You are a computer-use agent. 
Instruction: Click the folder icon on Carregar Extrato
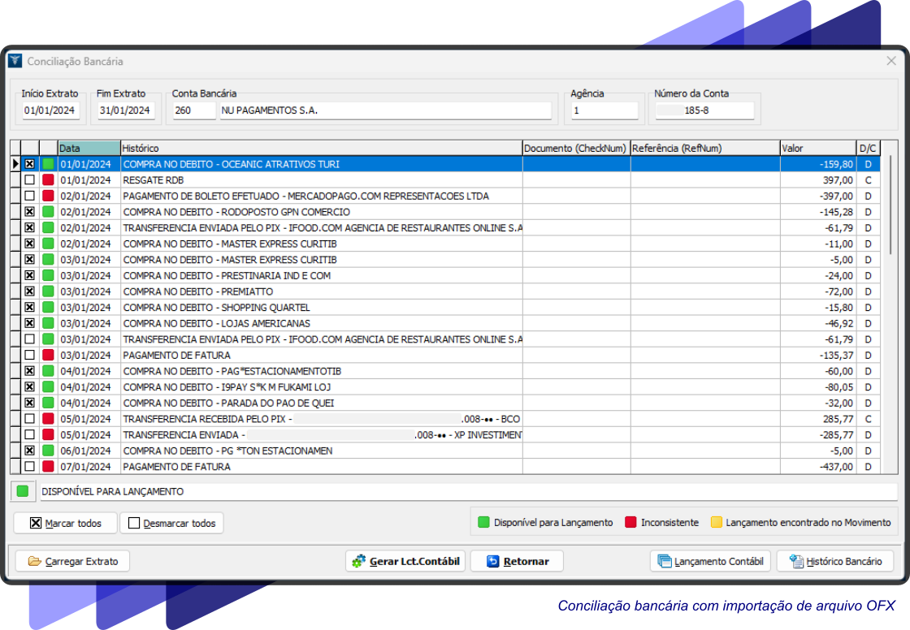[34, 561]
